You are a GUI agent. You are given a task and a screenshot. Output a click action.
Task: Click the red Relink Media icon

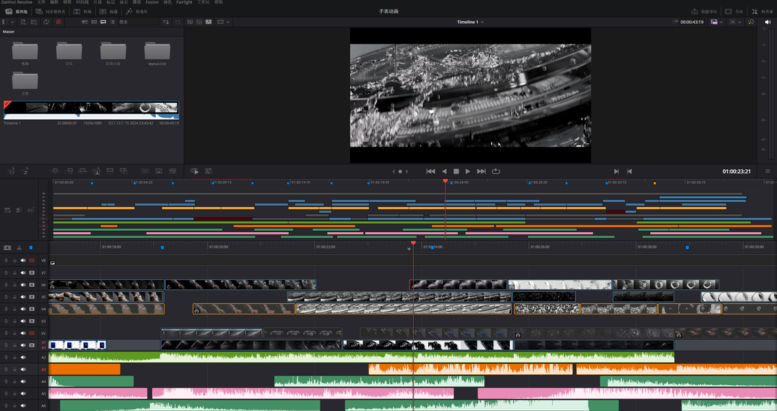tap(58, 22)
